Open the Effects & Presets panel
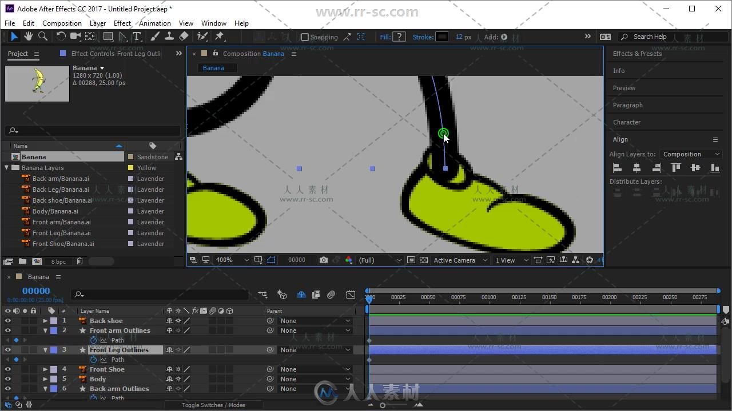This screenshot has height=411, width=732. pyautogui.click(x=637, y=54)
